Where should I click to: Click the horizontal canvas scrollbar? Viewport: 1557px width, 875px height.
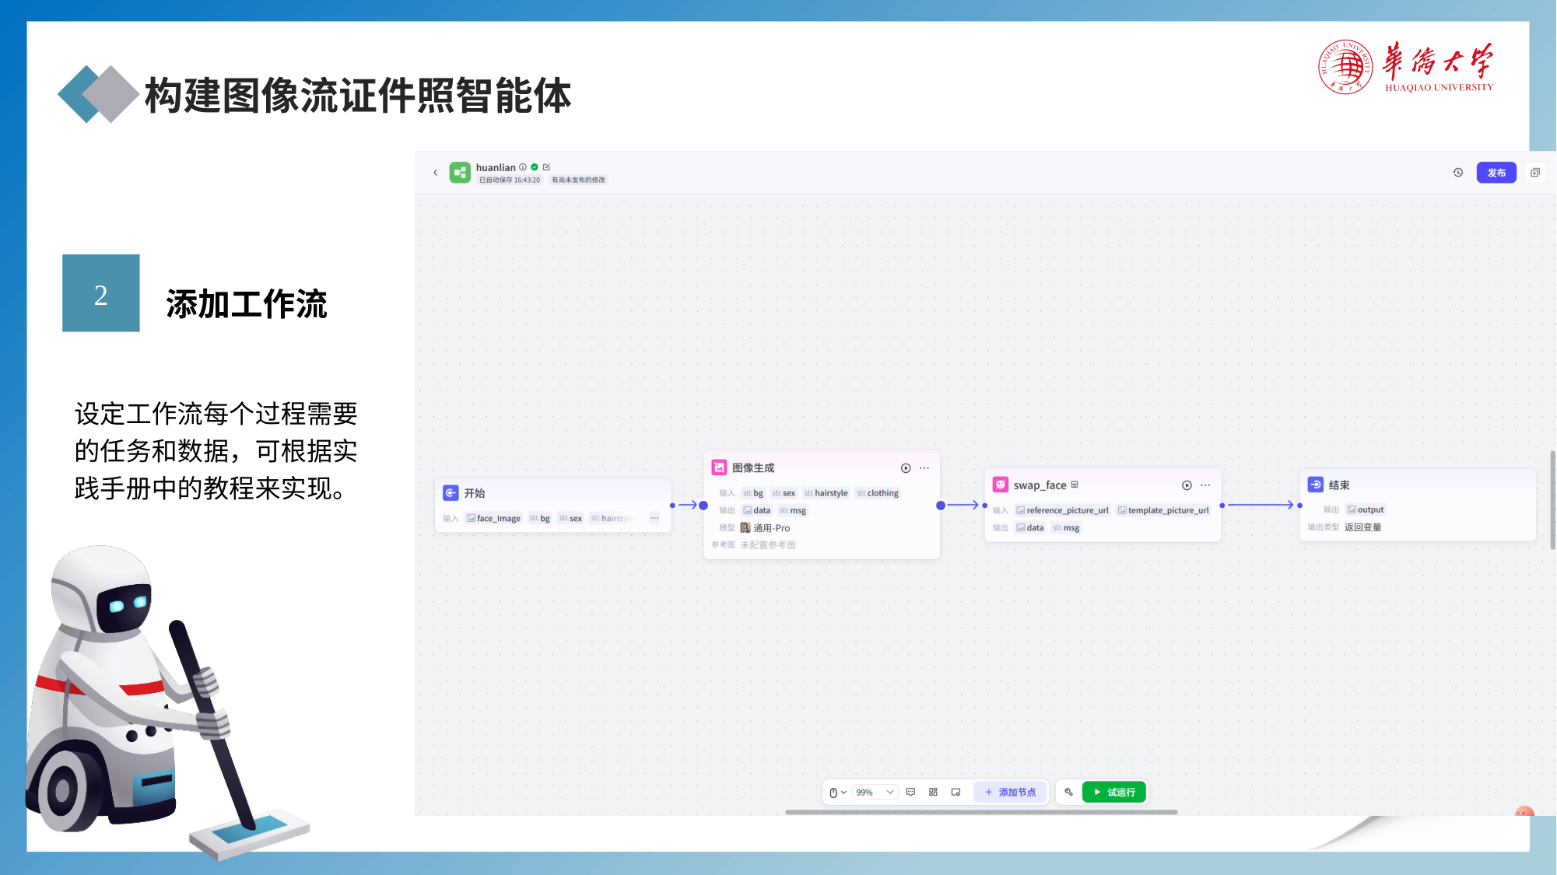(981, 812)
